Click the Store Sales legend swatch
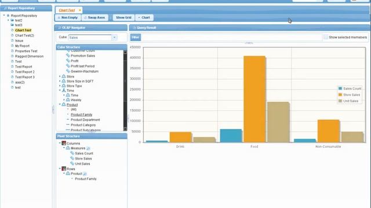The width and height of the screenshot is (371, 208). pos(340,95)
